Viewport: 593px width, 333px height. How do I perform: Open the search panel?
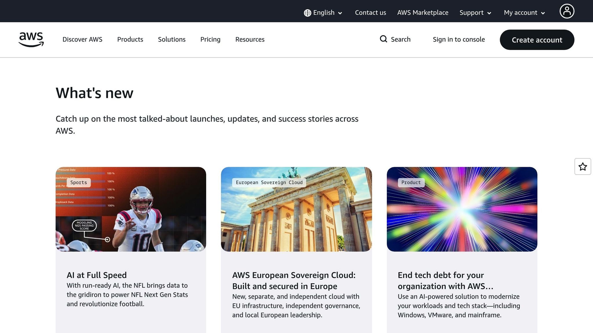[396, 39]
